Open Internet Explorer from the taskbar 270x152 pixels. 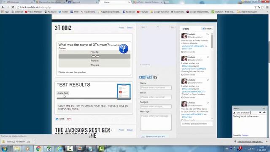[x=59, y=149]
